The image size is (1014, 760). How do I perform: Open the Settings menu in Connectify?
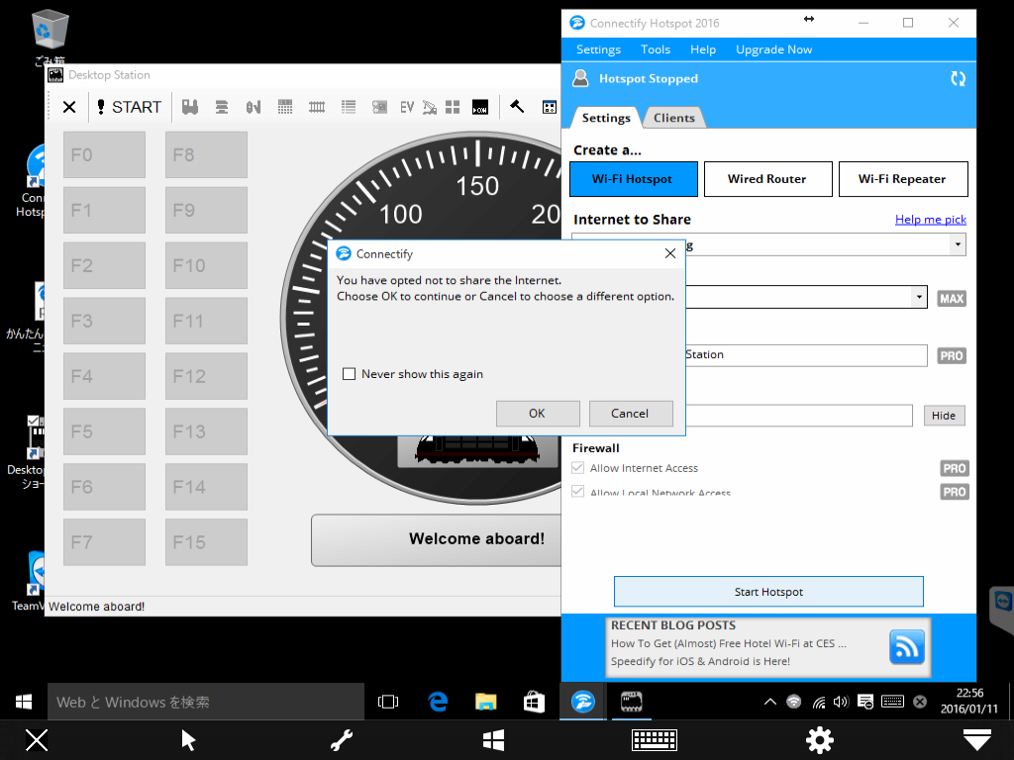(598, 49)
